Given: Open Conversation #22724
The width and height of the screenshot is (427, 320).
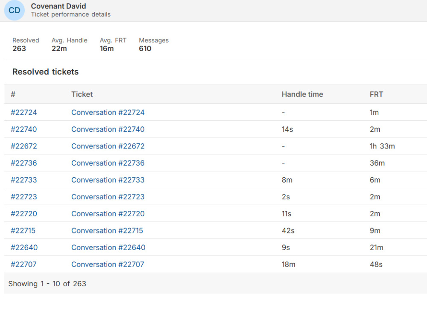Looking at the screenshot, I should [x=108, y=112].
